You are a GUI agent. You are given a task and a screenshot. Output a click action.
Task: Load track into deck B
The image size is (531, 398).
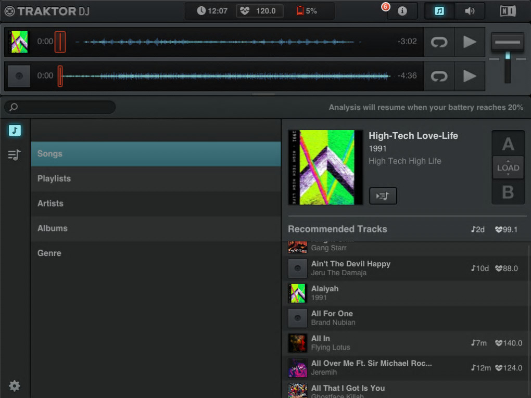coord(508,192)
